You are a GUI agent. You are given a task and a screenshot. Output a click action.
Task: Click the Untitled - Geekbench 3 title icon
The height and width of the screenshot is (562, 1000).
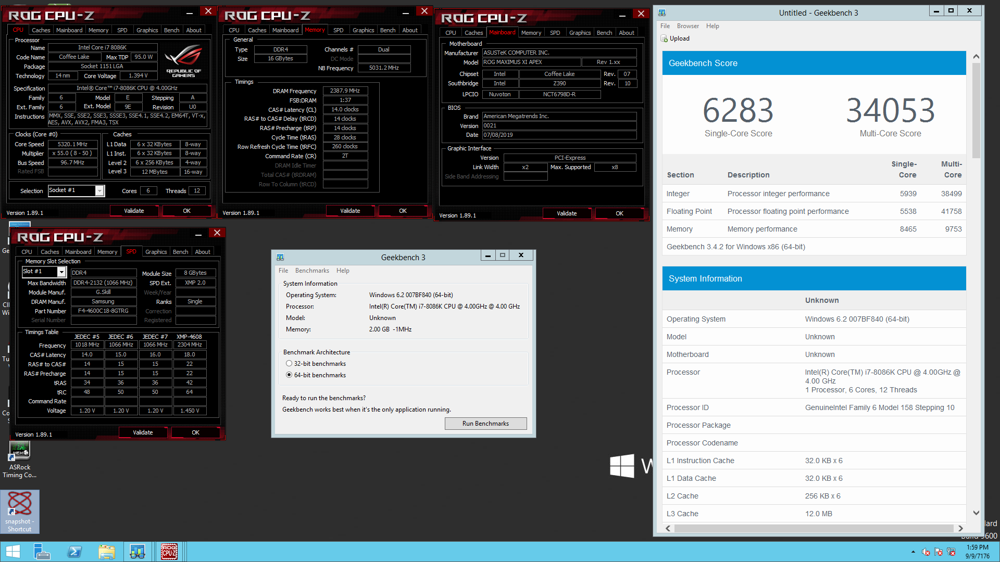coord(662,13)
